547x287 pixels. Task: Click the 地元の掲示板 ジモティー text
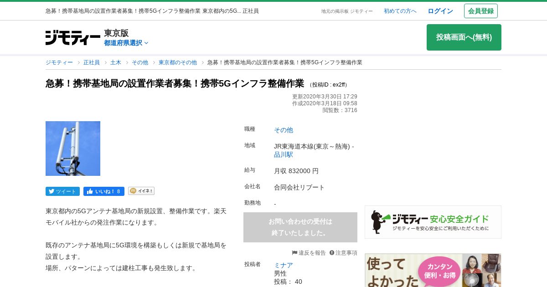pyautogui.click(x=347, y=11)
